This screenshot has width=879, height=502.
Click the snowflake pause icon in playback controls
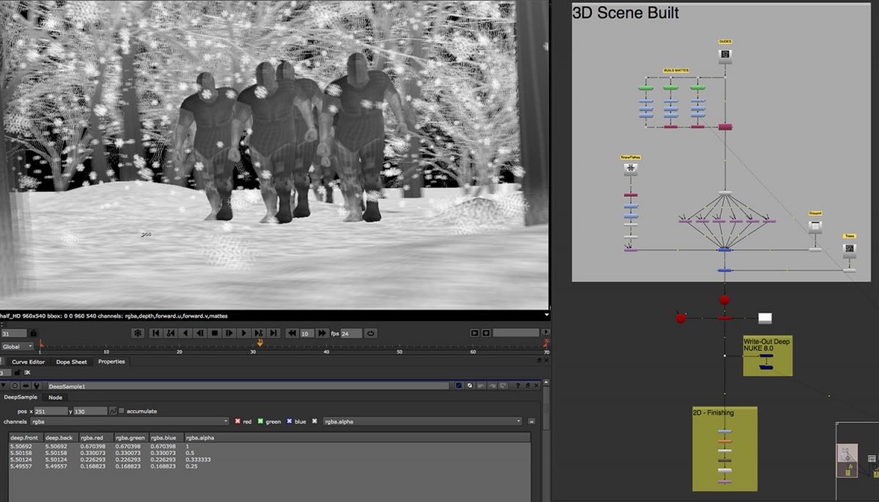tap(137, 333)
